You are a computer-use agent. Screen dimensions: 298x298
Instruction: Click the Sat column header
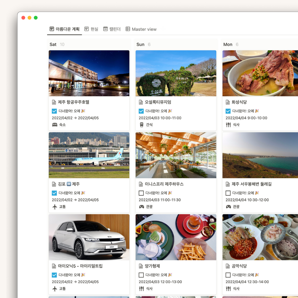point(53,44)
